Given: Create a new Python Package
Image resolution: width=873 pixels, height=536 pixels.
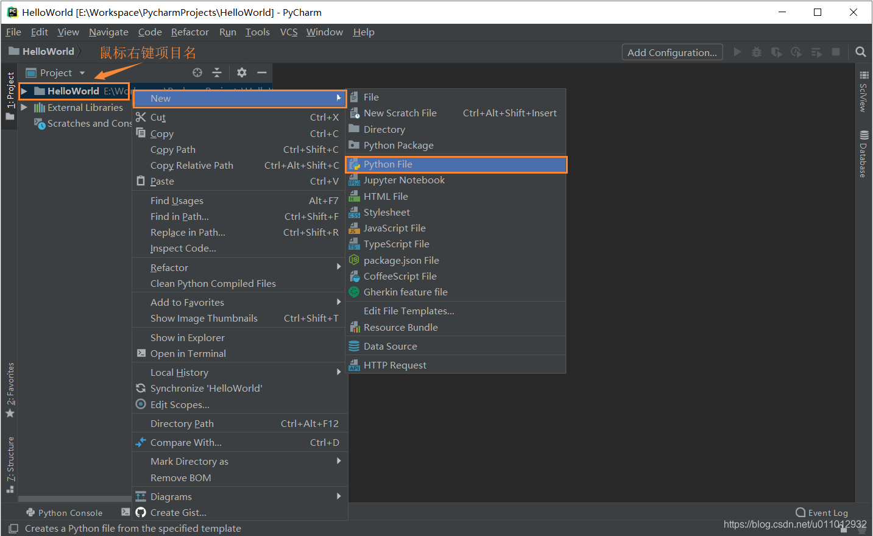Looking at the screenshot, I should pos(456,145).
